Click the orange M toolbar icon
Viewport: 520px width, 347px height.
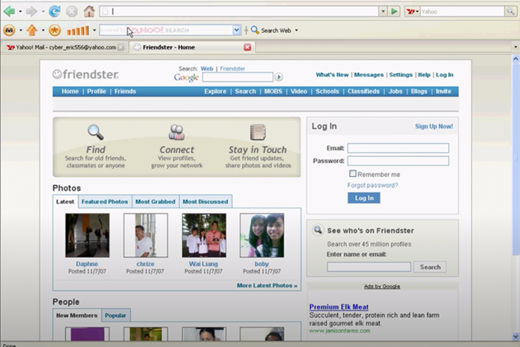pos(9,31)
